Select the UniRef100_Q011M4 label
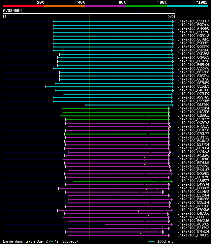The width and height of the screenshot is (211, 244). point(193,108)
